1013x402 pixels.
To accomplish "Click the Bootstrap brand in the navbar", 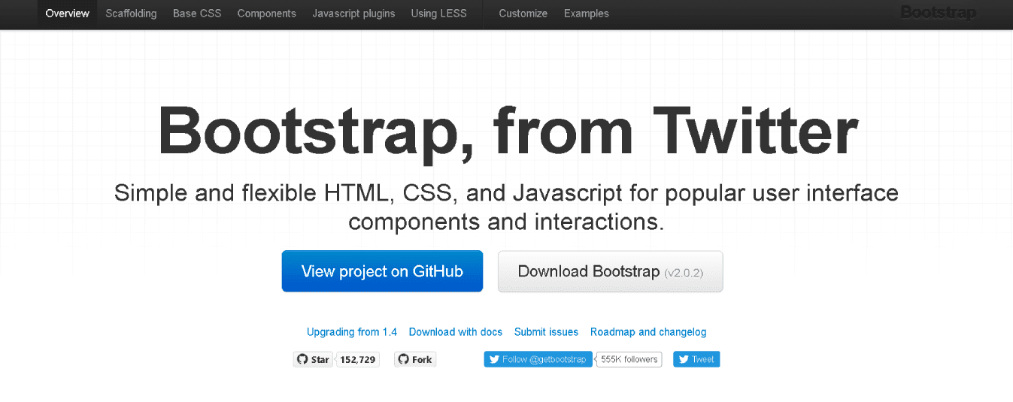I will [938, 13].
